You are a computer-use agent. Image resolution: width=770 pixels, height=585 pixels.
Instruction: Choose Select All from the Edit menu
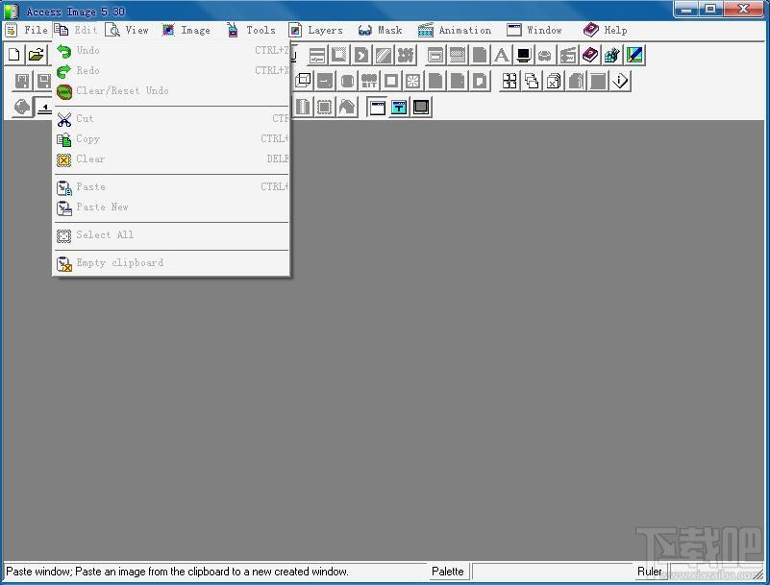tap(171, 235)
